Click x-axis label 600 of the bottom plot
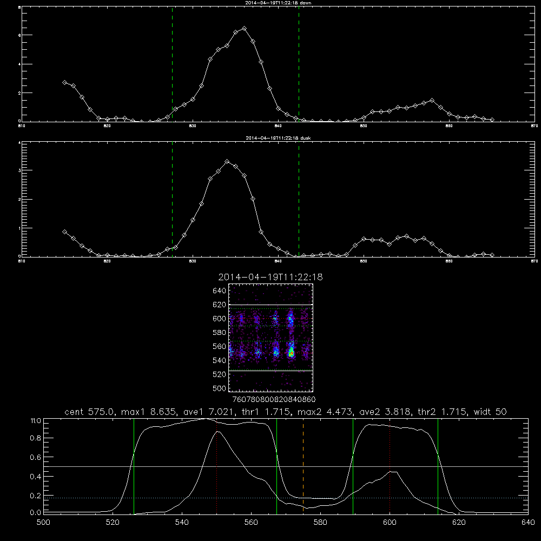The image size is (541, 541). pos(390,523)
